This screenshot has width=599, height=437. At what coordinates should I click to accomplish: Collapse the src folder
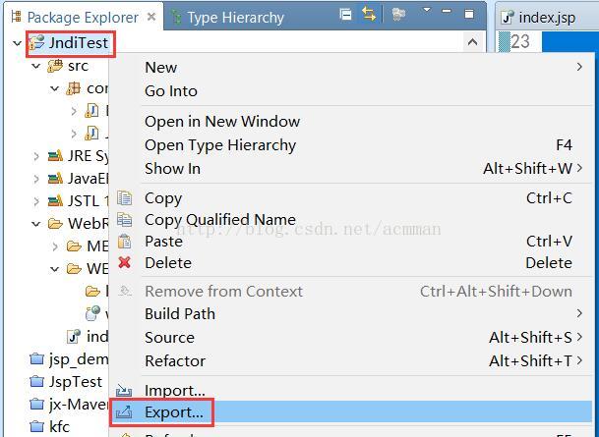pyautogui.click(x=36, y=67)
